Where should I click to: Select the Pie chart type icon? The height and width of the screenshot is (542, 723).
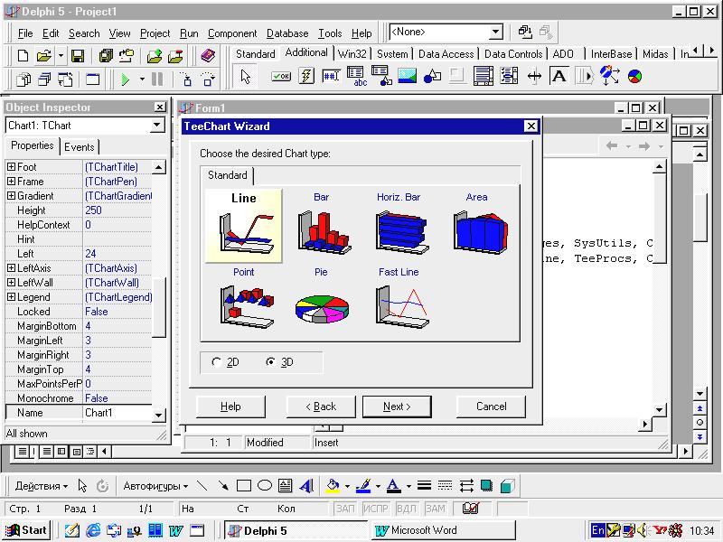[x=322, y=309]
